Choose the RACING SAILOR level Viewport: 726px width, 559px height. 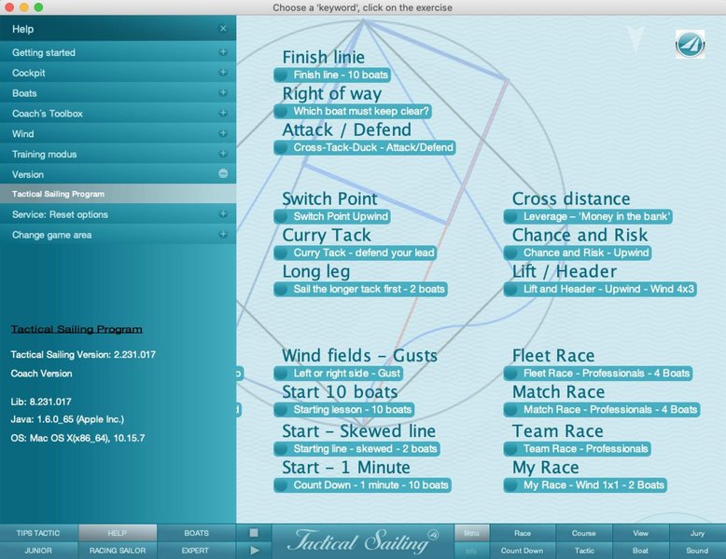(118, 551)
